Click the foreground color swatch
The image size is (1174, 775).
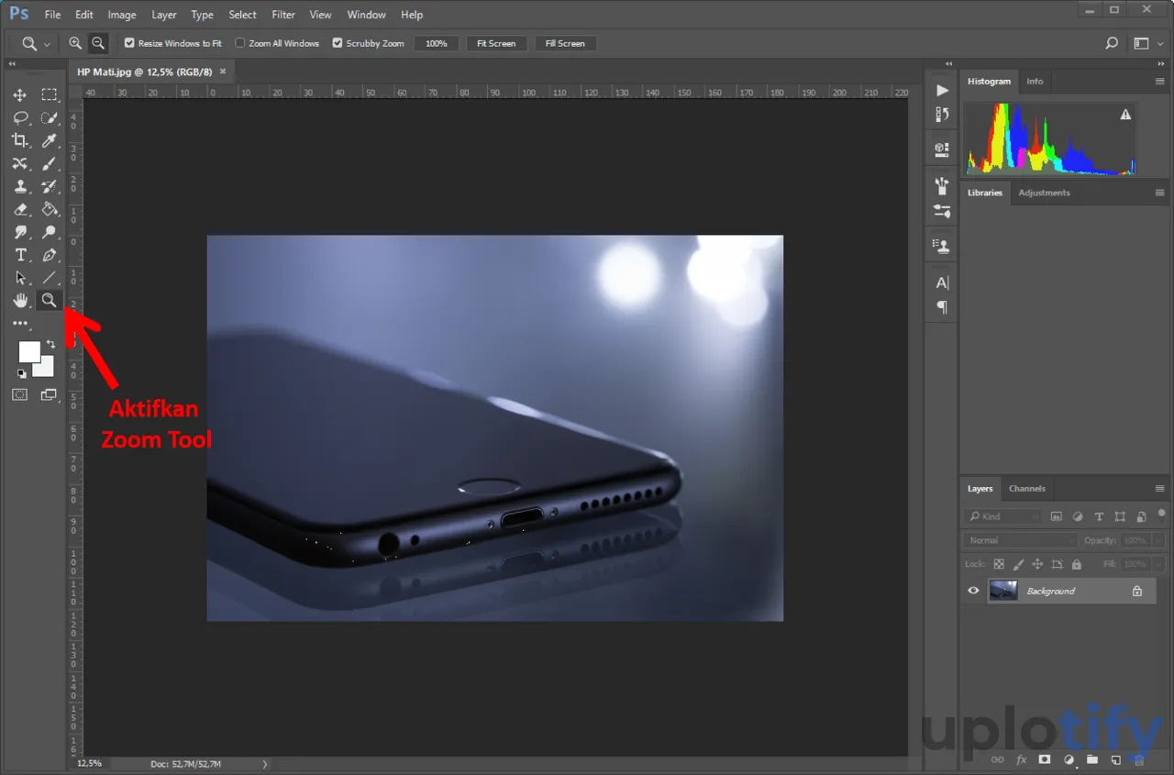(x=28, y=351)
